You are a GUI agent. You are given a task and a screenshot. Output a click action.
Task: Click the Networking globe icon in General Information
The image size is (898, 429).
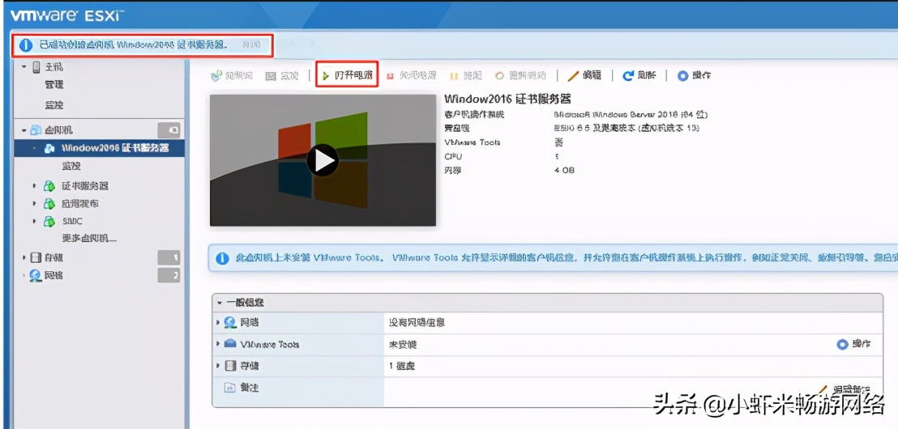(x=230, y=323)
